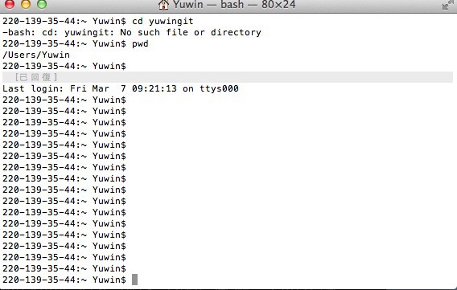Click hostname '220-139-35-44' on the cursor line
The height and width of the screenshot is (290, 457).
(x=39, y=280)
